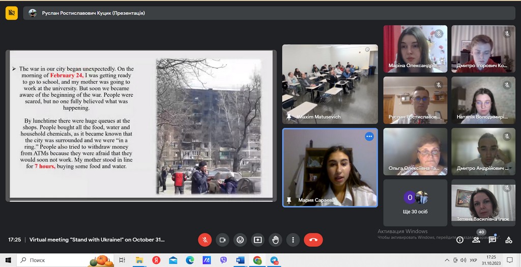Open the three-dot more options menu

[x=293, y=240]
